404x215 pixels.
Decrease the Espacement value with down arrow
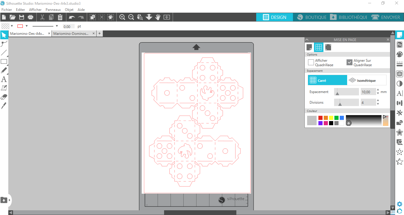pyautogui.click(x=378, y=93)
